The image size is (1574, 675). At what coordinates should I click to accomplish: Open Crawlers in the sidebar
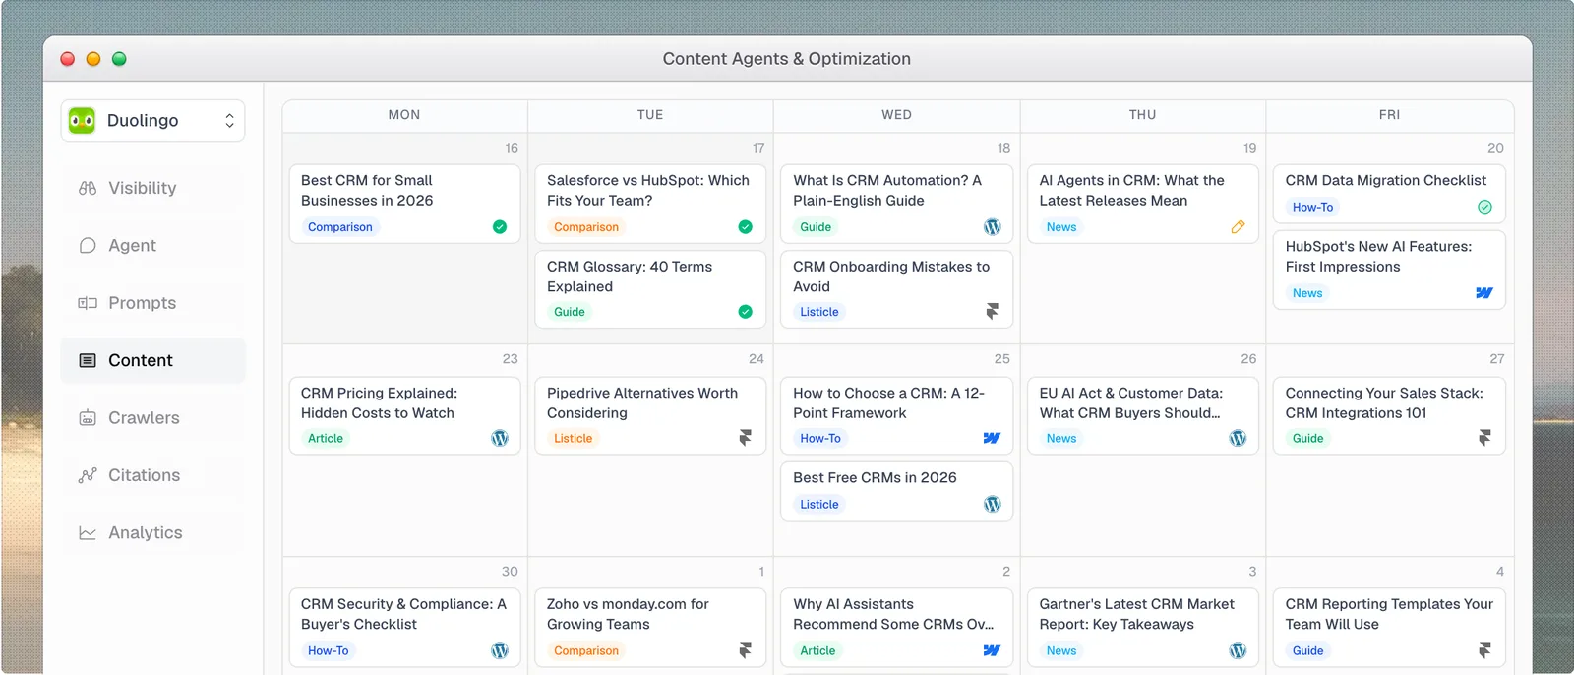(x=152, y=417)
